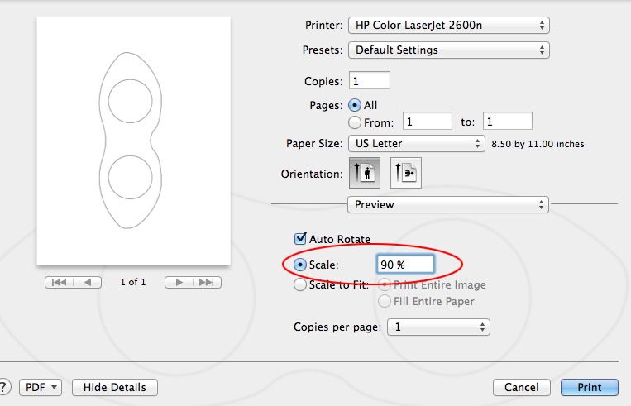631x406 pixels.
Task: Select the Scale to Fit radio button
Action: [x=300, y=284]
